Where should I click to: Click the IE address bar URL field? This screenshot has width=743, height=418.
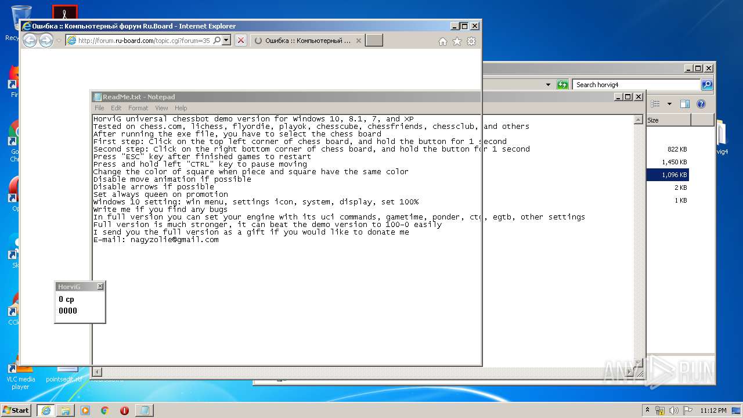click(144, 41)
